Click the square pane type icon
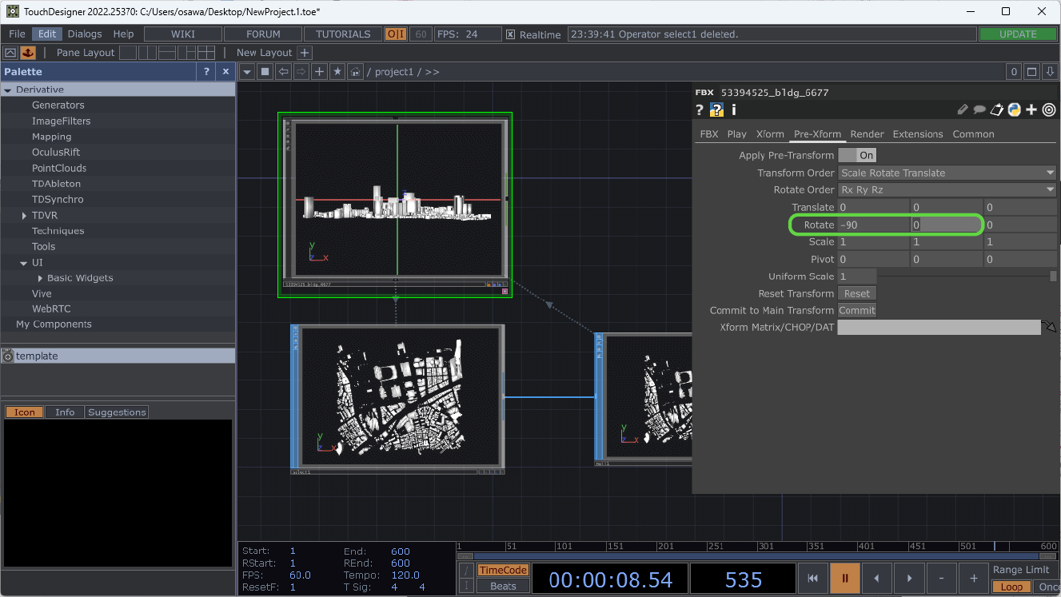Viewport: 1061px width, 597px height. click(x=265, y=72)
